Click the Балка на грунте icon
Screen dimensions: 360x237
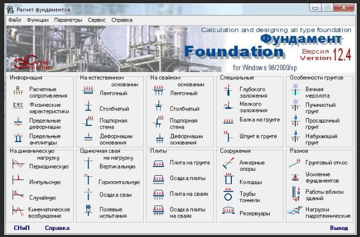pyautogui.click(x=228, y=121)
